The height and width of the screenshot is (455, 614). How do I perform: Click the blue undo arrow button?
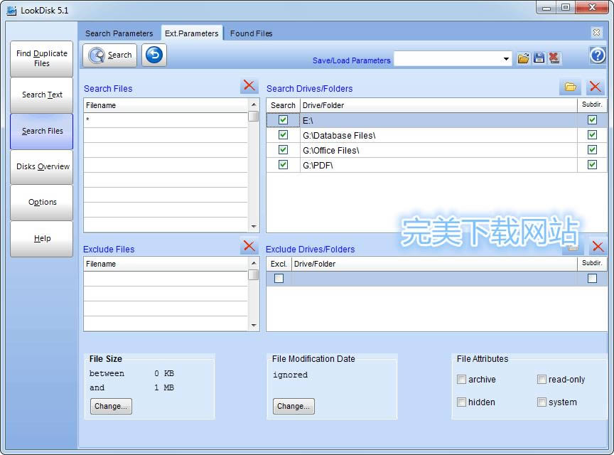154,55
